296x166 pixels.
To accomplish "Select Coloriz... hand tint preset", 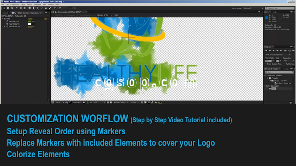I will tap(283, 83).
